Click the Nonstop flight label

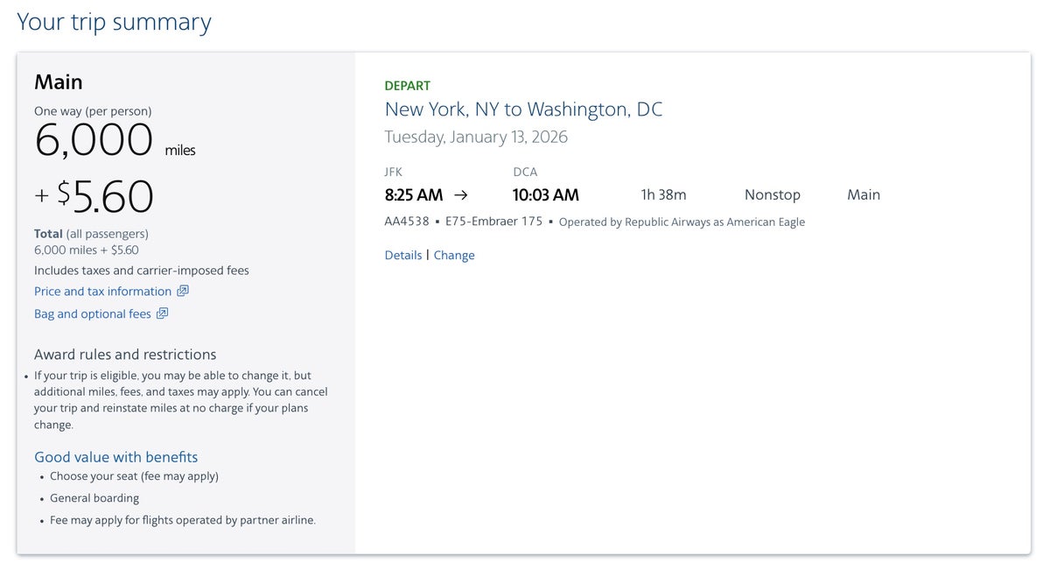pyautogui.click(x=772, y=195)
